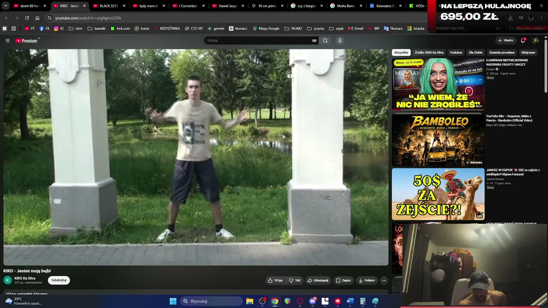
Task: Click the Windows taskbar search box
Action: click(x=211, y=301)
